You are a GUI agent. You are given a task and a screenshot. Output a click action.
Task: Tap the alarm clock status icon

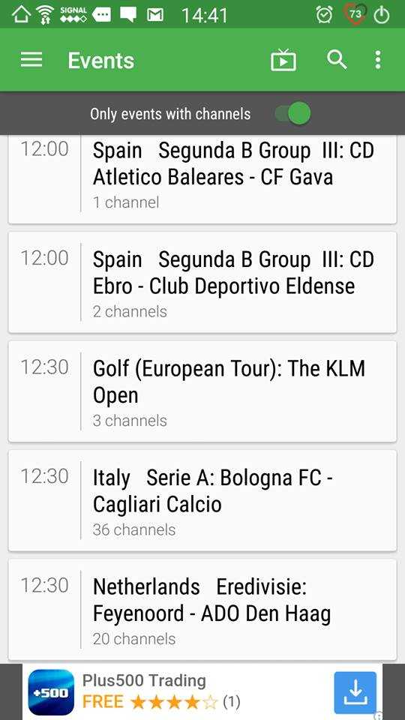point(324,15)
